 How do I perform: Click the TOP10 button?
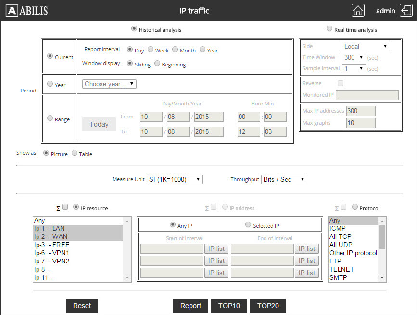(229, 305)
